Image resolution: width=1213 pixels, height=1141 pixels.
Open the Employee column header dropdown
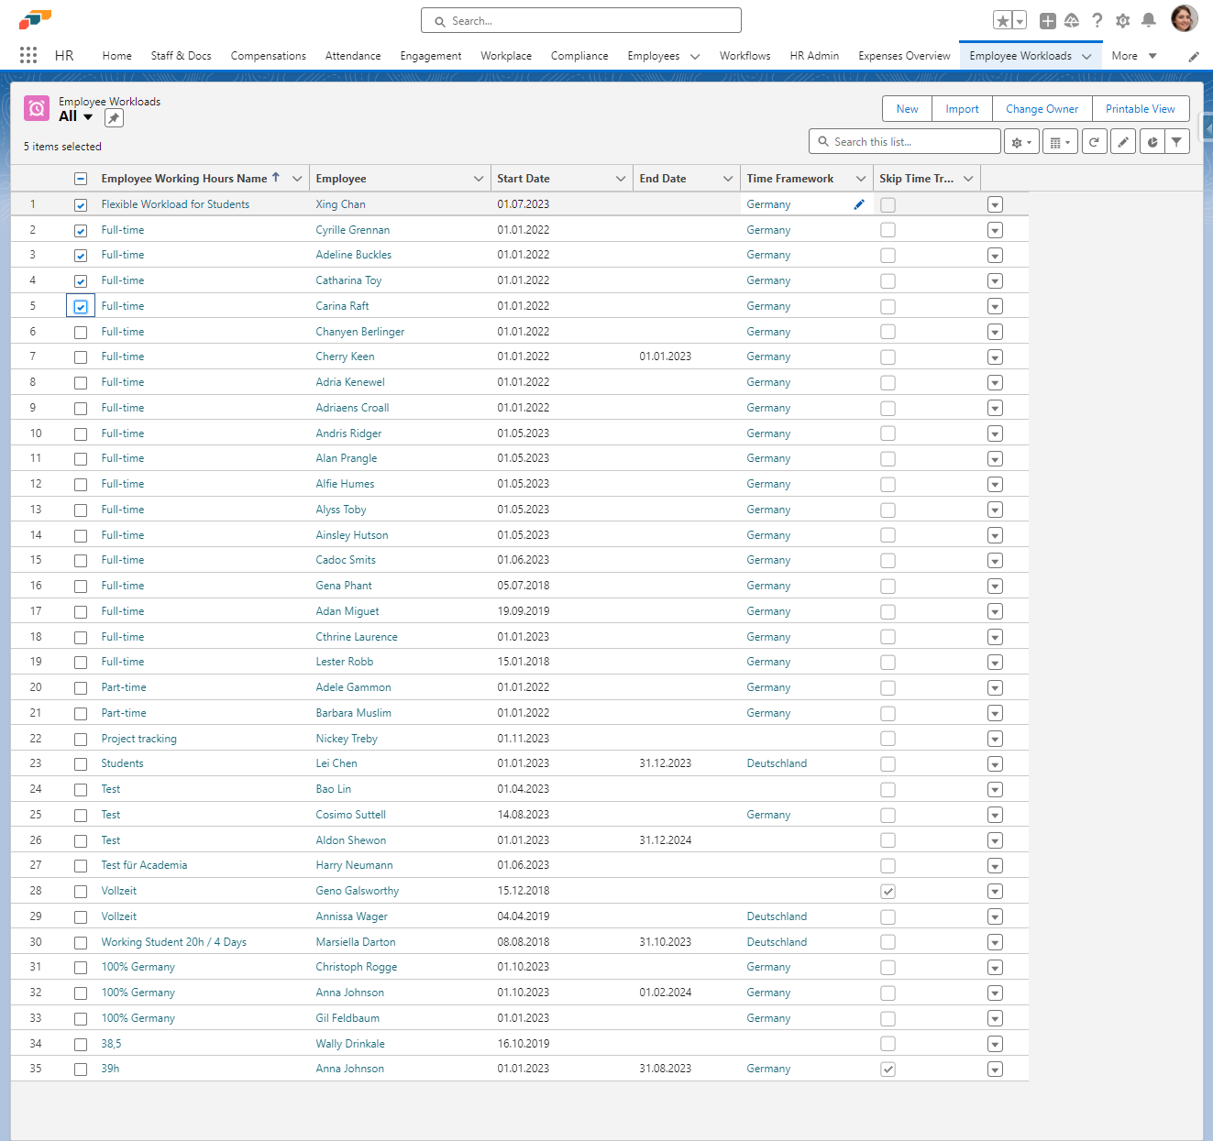pyautogui.click(x=478, y=178)
